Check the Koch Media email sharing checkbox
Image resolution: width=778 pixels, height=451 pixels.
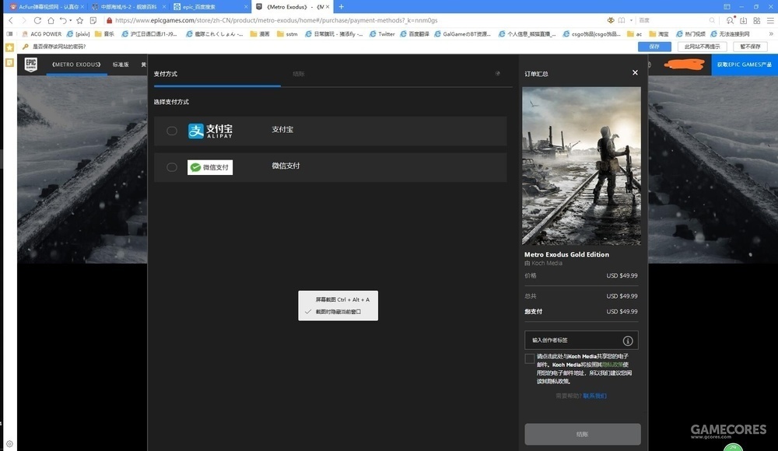530,358
